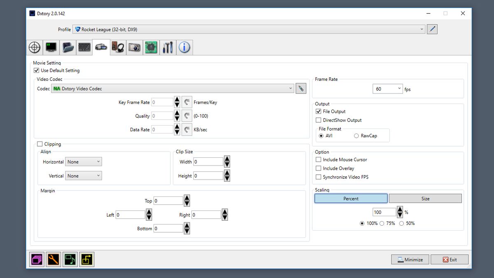Click the orange wrench icon at bottom
494x278 pixels.
tap(54, 259)
